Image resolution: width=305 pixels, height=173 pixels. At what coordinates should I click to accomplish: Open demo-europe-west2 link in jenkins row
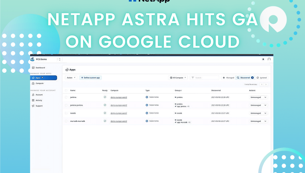(119, 97)
